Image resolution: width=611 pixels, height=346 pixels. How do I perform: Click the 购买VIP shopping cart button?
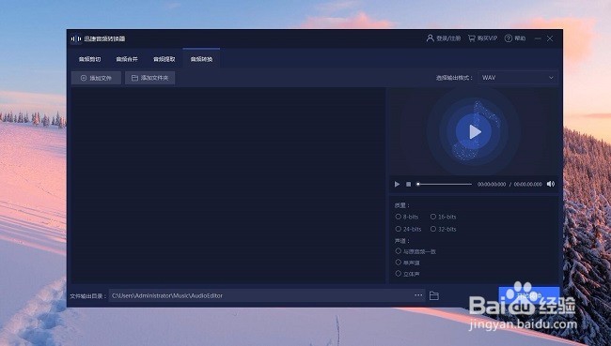483,38
